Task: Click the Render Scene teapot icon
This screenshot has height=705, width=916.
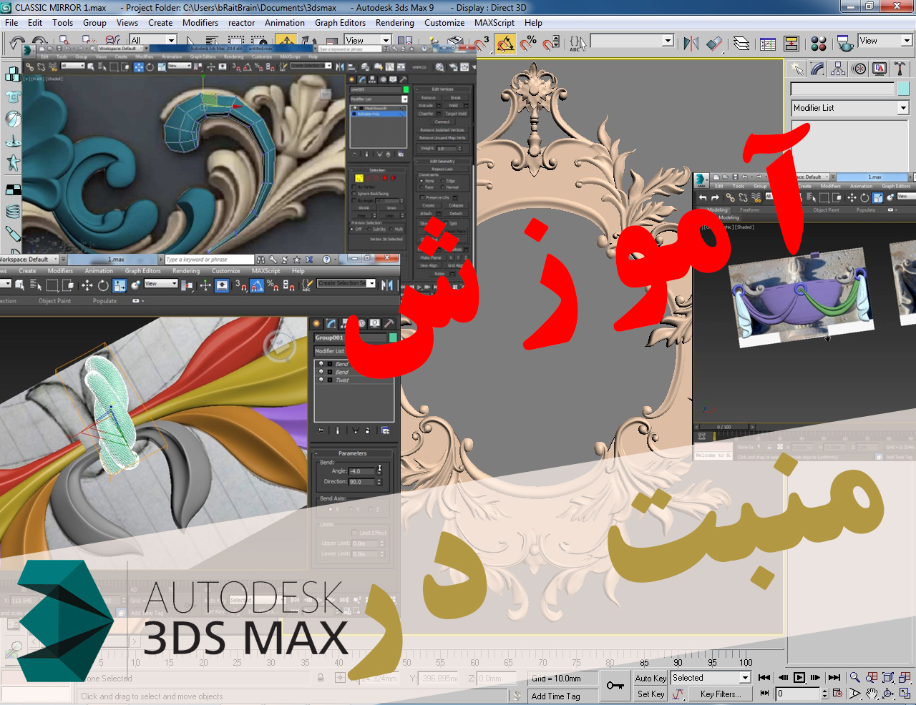Action: point(845,44)
